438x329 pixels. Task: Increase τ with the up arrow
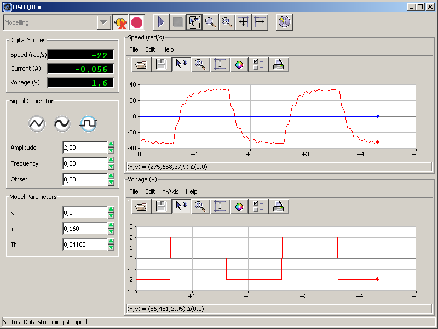[111, 226]
